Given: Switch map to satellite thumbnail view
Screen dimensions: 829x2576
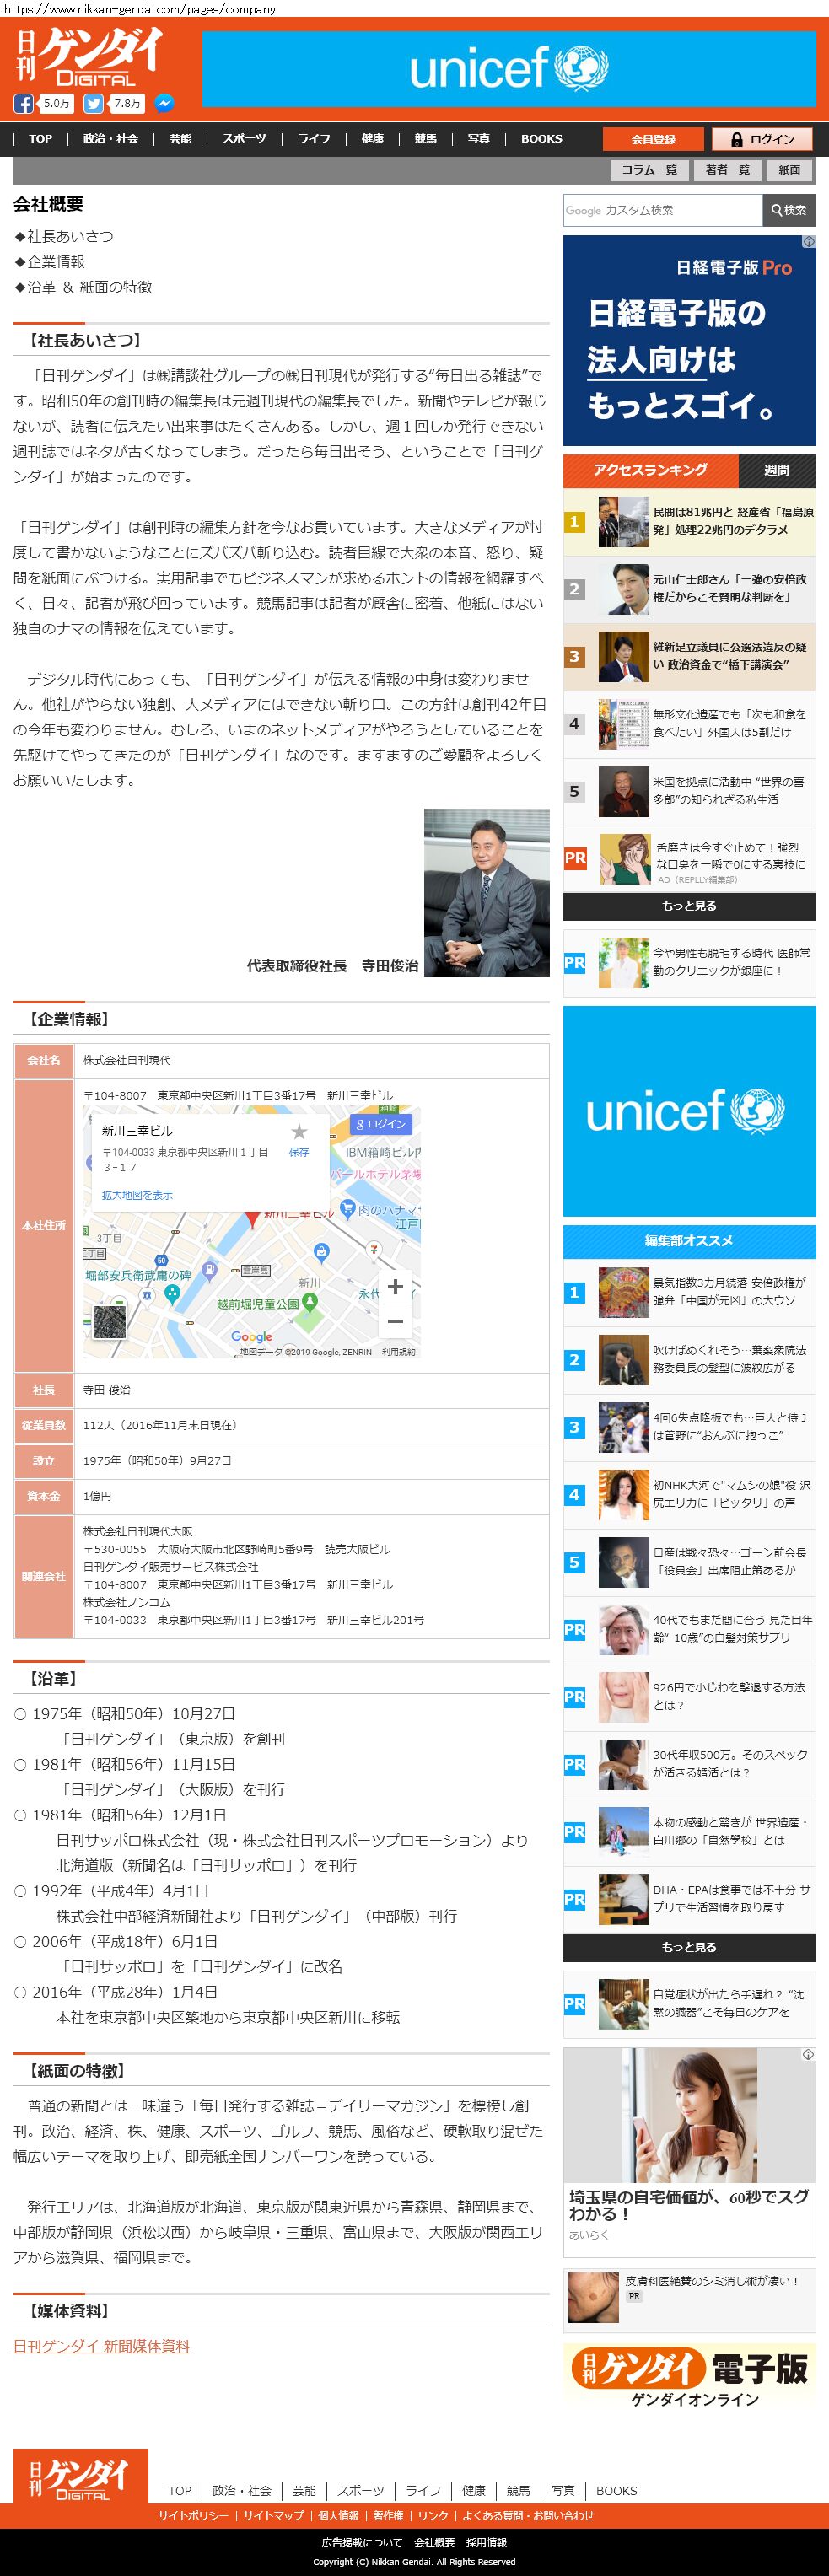Looking at the screenshot, I should [109, 1321].
